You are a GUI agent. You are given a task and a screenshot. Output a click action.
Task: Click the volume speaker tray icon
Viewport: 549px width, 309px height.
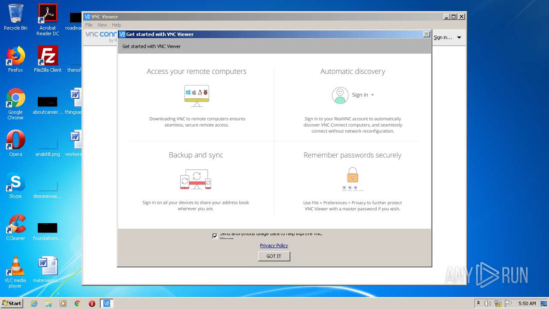(488, 303)
